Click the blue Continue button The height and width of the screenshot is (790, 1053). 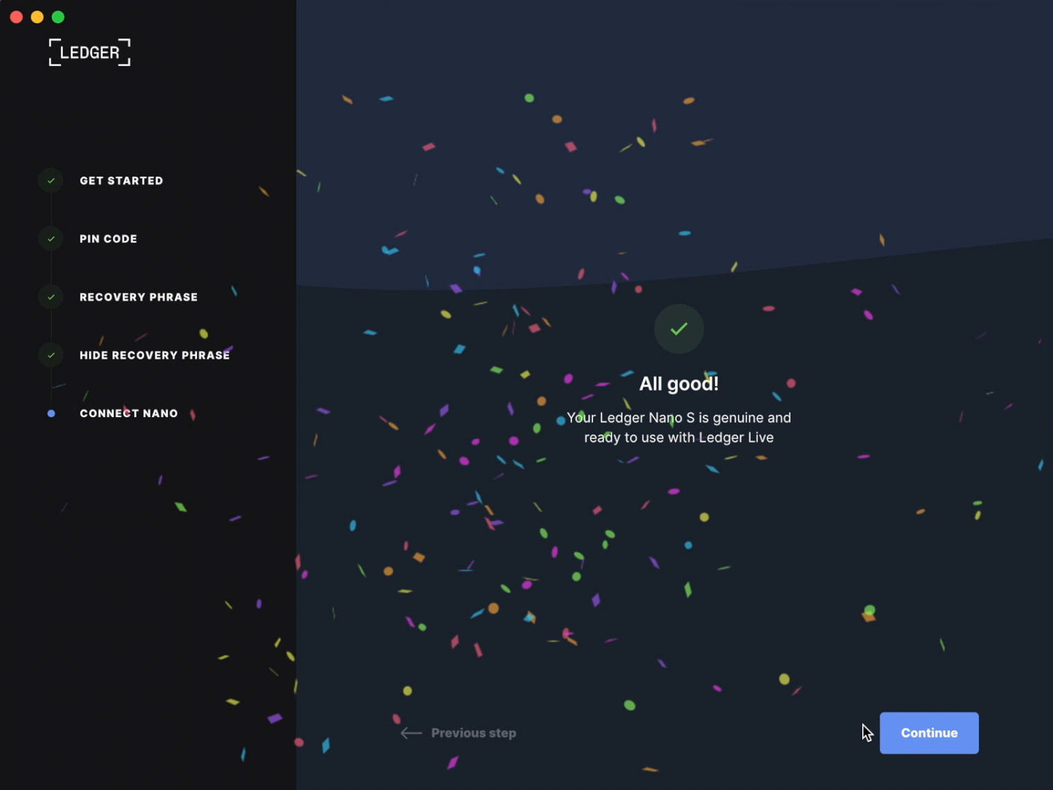(929, 732)
